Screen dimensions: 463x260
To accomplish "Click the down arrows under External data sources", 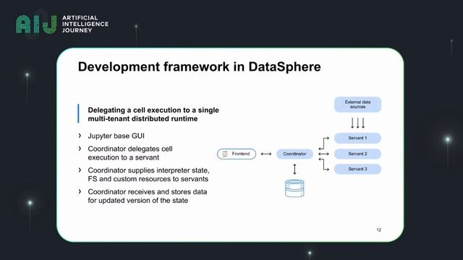I will coord(357,123).
